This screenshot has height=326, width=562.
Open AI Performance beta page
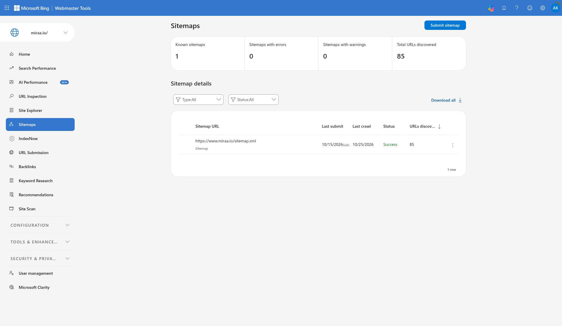click(x=40, y=82)
